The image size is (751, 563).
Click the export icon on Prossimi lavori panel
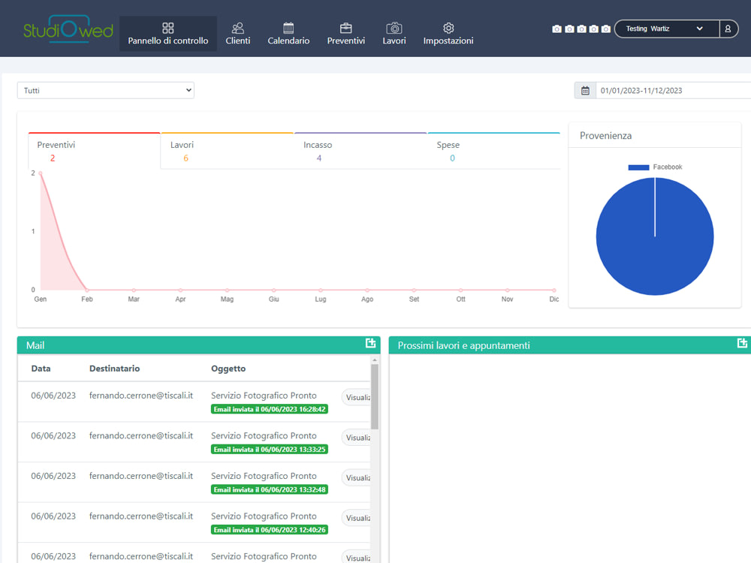(x=740, y=345)
